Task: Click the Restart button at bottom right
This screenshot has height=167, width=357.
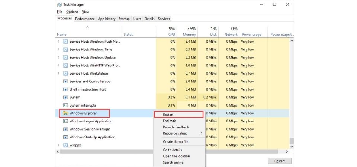Action: (279, 161)
